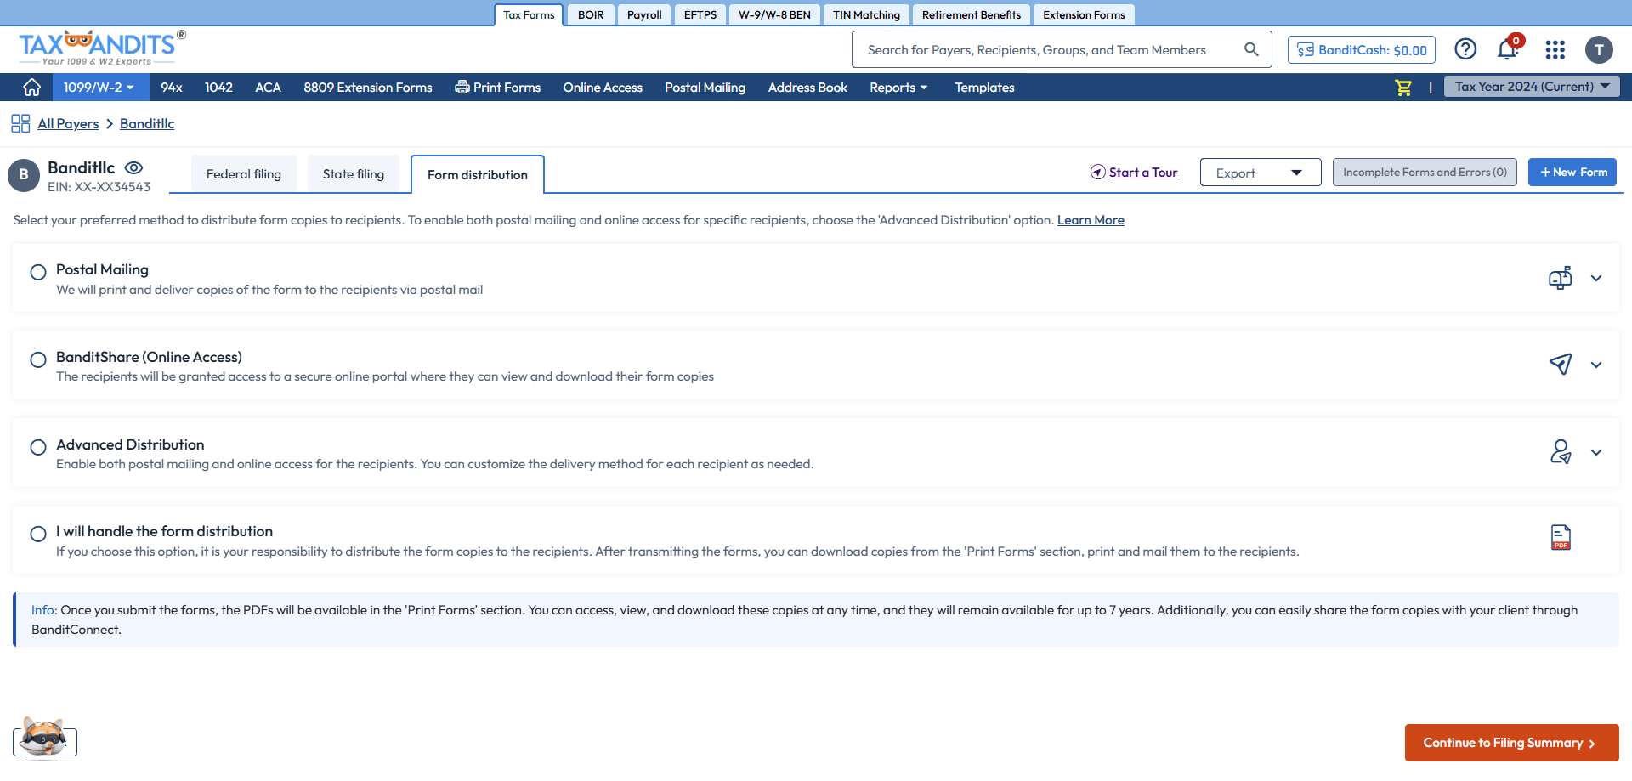Click Incomplete Forms and Errors button
The height and width of the screenshot is (781, 1632).
click(x=1425, y=172)
